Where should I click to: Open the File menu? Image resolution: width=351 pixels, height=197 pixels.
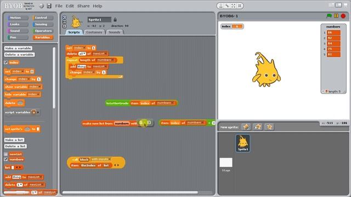[59, 6]
